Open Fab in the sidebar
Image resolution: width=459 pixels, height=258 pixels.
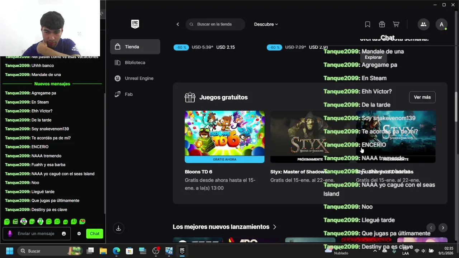click(x=135, y=94)
